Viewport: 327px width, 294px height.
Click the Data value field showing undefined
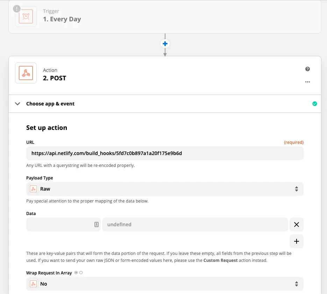tap(195, 225)
